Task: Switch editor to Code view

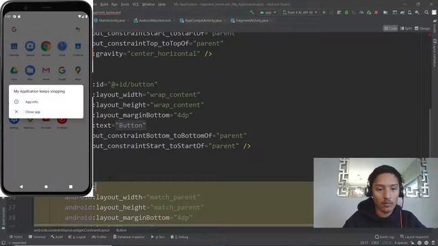Action: pos(391,29)
